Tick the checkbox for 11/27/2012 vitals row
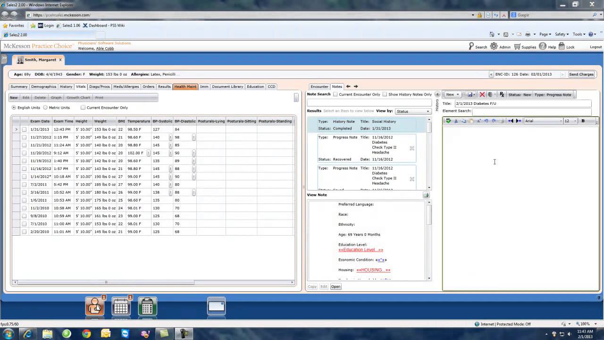The width and height of the screenshot is (604, 340). click(x=24, y=137)
